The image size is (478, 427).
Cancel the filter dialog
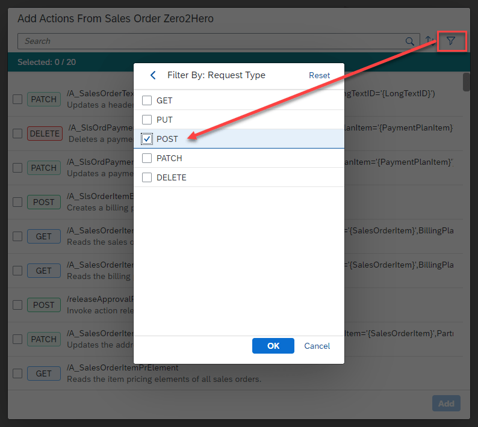coord(317,346)
